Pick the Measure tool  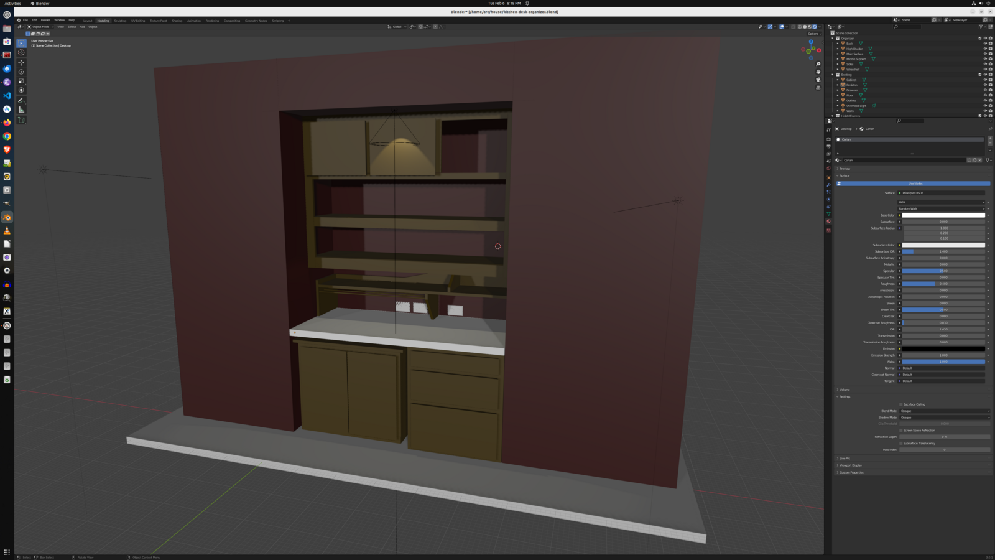21,110
